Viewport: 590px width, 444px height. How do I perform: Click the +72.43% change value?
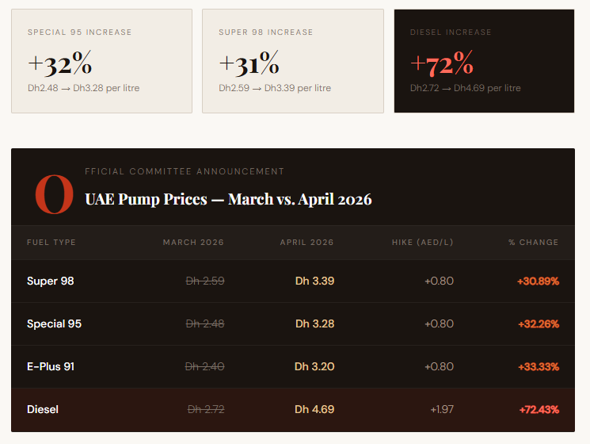click(539, 409)
